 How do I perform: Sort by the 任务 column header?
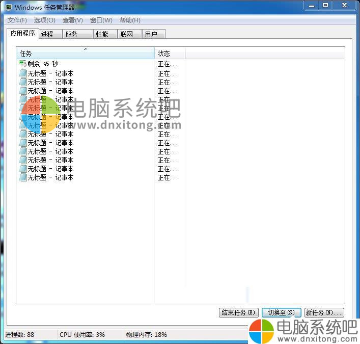coord(86,54)
